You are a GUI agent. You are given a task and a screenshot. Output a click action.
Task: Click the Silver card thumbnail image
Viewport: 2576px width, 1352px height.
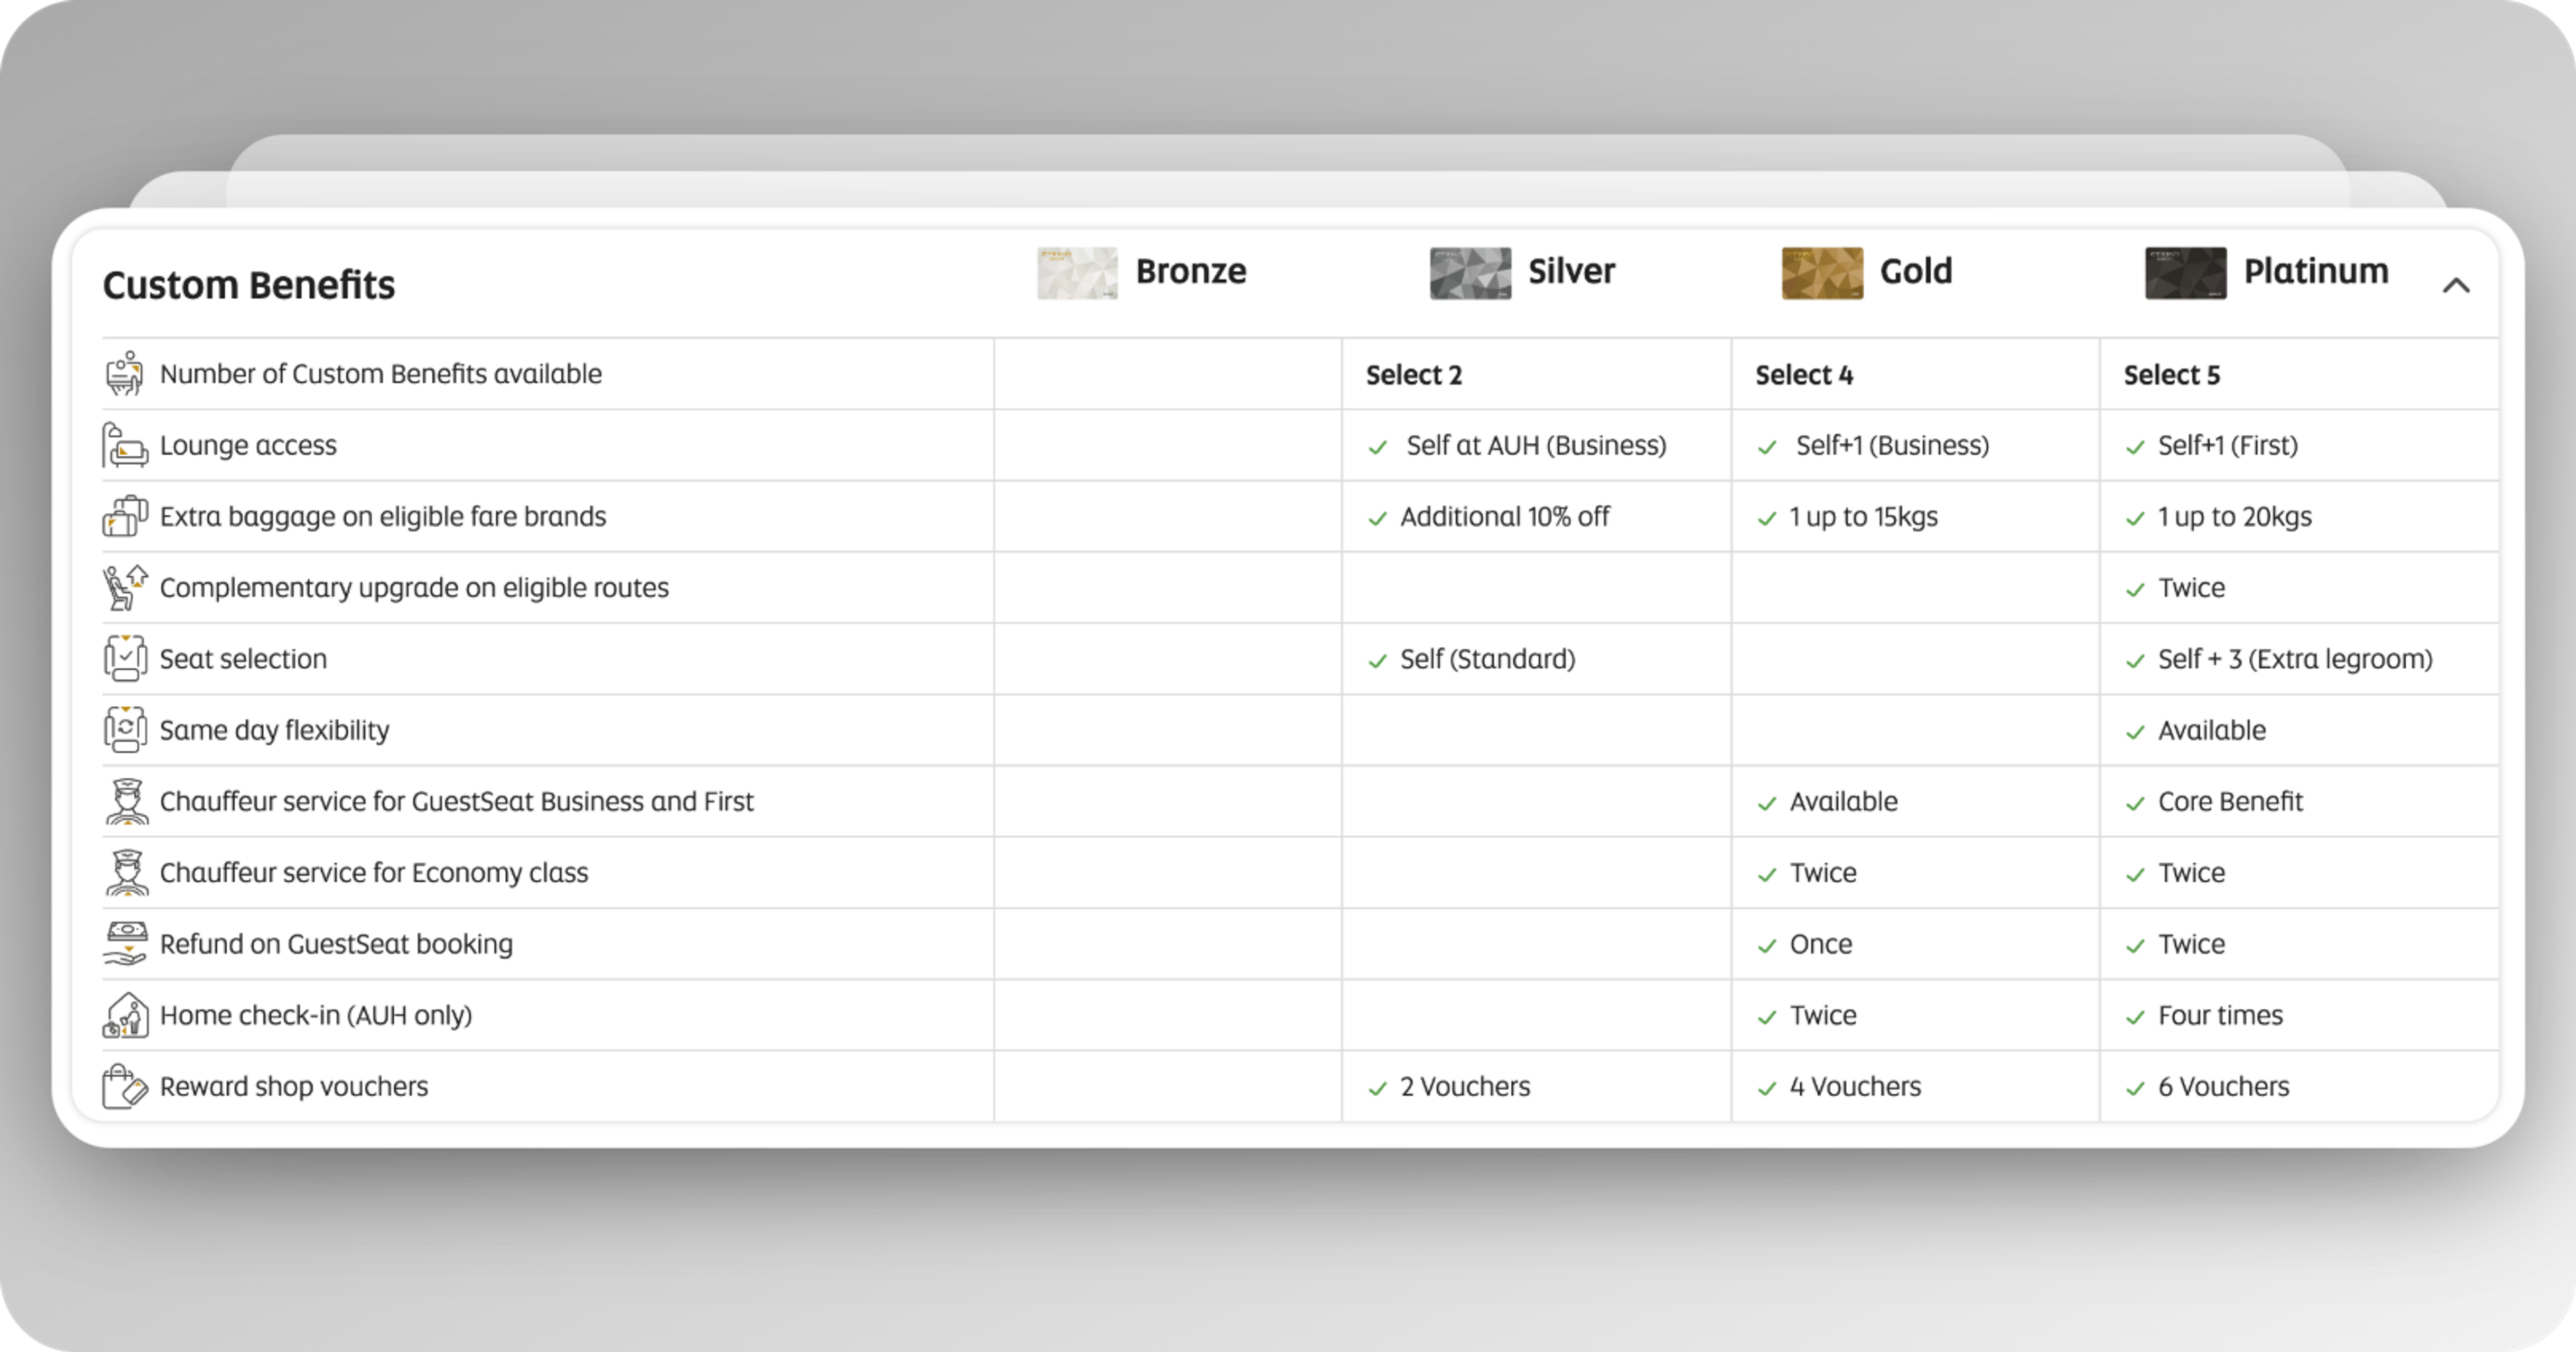pos(1470,273)
